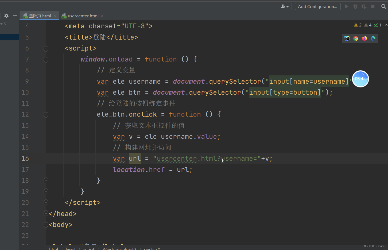Click the comment '// 给登陆的按钮绑定事件'

point(136,103)
